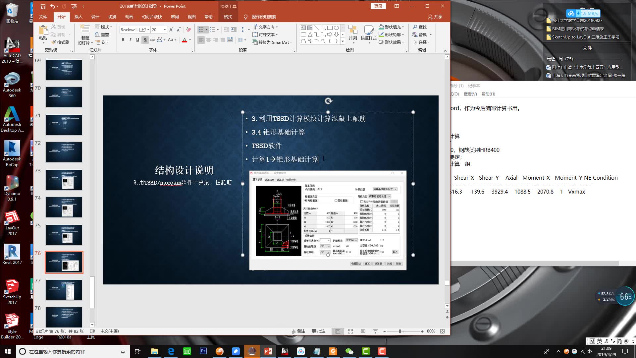
Task: Apply center alignment in 段落 group
Action: click(x=208, y=40)
